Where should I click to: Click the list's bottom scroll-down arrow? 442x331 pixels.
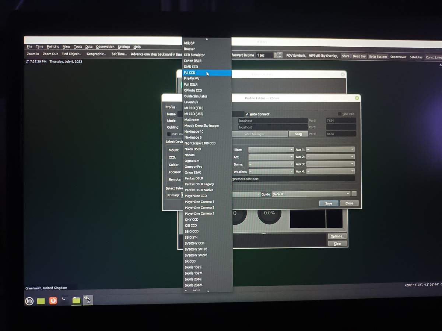208,291
